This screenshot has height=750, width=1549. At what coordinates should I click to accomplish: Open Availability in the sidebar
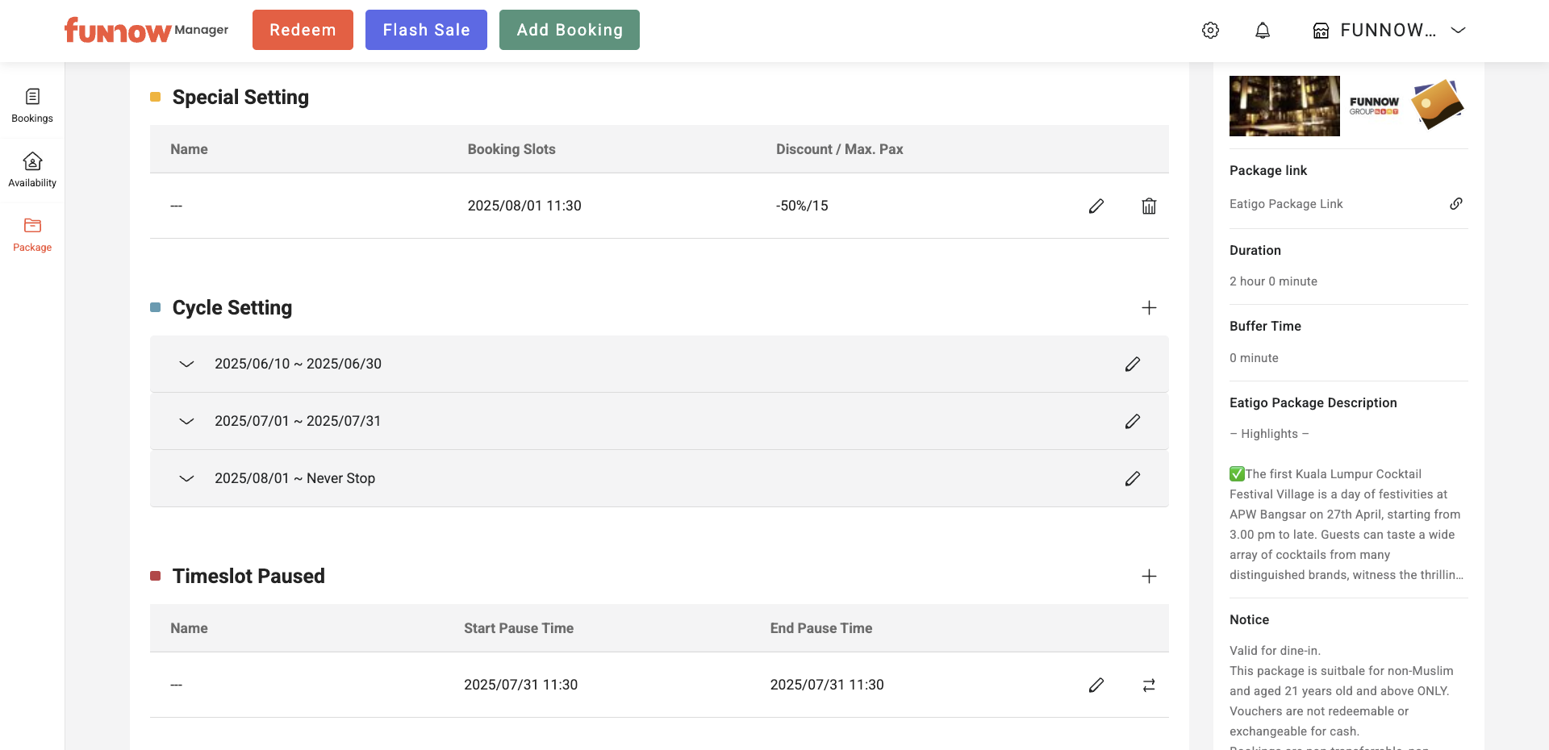(x=32, y=170)
